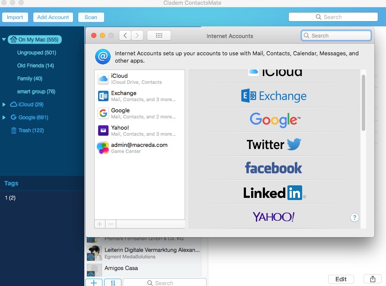Click the show-all grid icon in Internet Accounts
The width and height of the screenshot is (386, 286).
click(x=159, y=36)
